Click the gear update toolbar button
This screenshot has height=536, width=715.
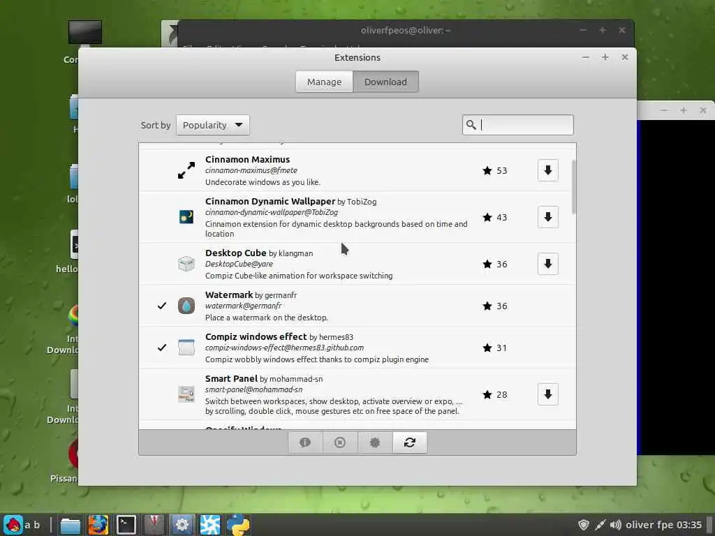coord(375,442)
